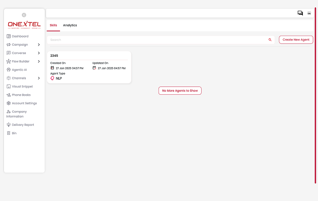Screen dimensions: 318x201
Task: Switch to the Analytics tab
Action: (x=70, y=25)
